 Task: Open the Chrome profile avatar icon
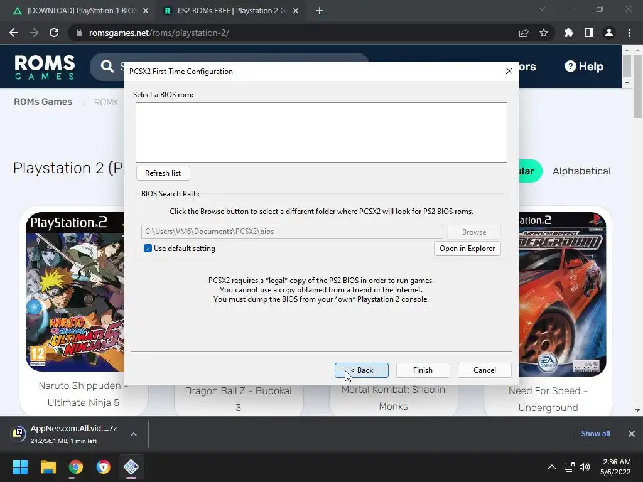pos(609,33)
